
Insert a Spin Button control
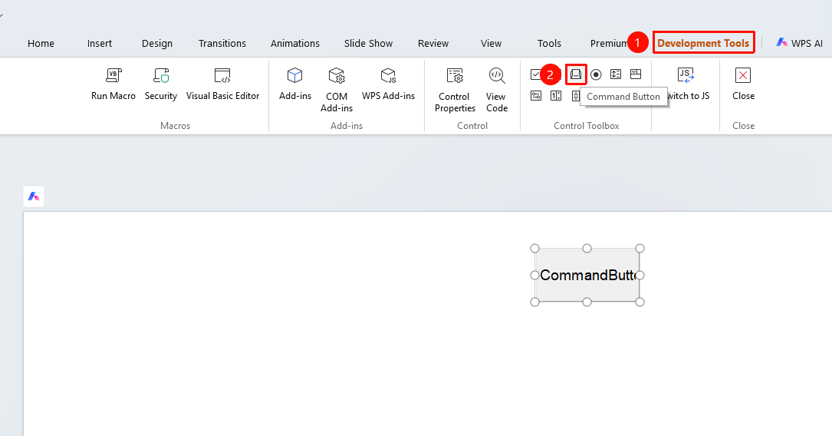coord(555,96)
